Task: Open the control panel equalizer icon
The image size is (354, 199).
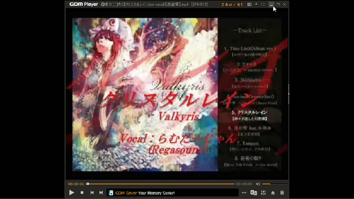Action: click(263, 193)
